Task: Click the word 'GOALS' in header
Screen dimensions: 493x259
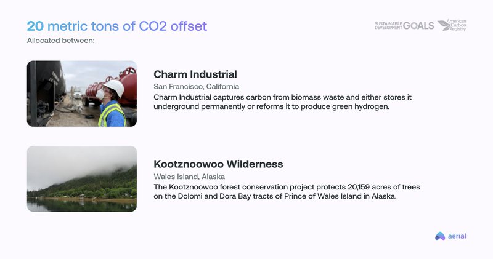Action: (418, 26)
